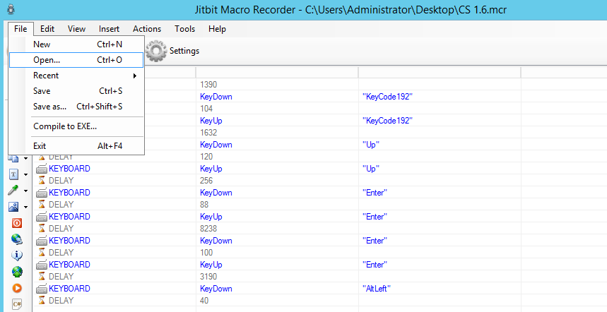
Task: Click the DELAY label of the 8238 row
Action: coord(61,229)
